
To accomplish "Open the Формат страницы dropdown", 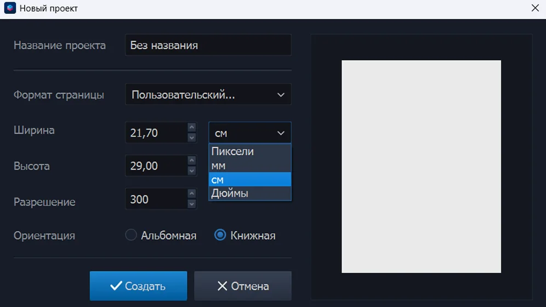I will (x=208, y=95).
